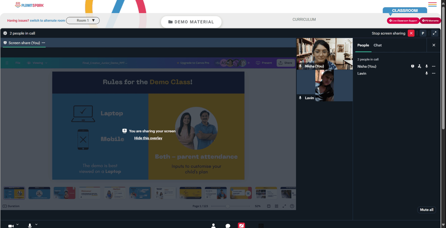Screen dimensions: 446x228
Task: Close the People side panel
Action: [434, 45]
